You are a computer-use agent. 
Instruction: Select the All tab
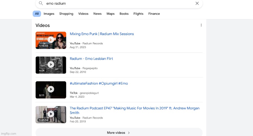pos(37,14)
